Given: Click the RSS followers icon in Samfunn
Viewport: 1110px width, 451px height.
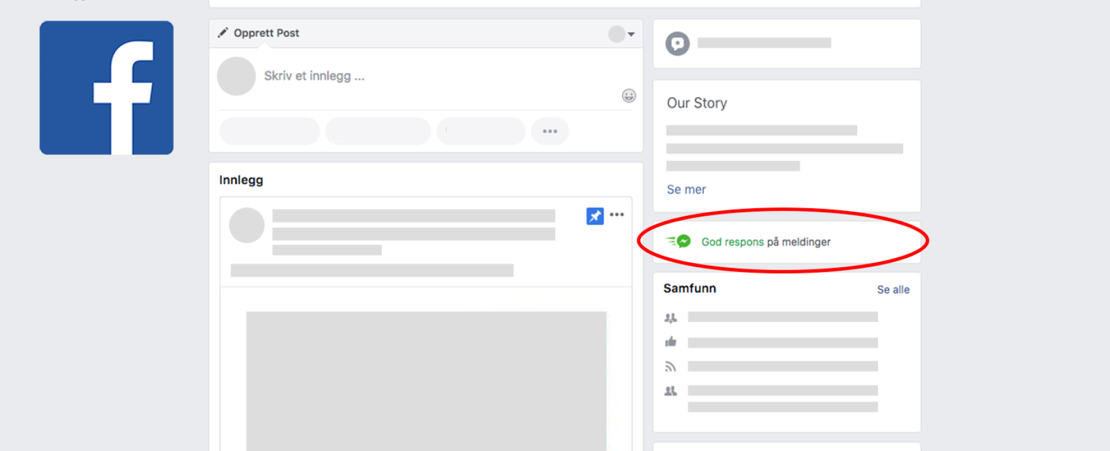Looking at the screenshot, I should 671,367.
